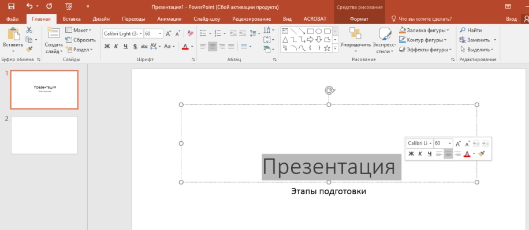Click Format Painter in mini toolbar
Viewport: 529px width, 230px height.
click(x=482, y=153)
